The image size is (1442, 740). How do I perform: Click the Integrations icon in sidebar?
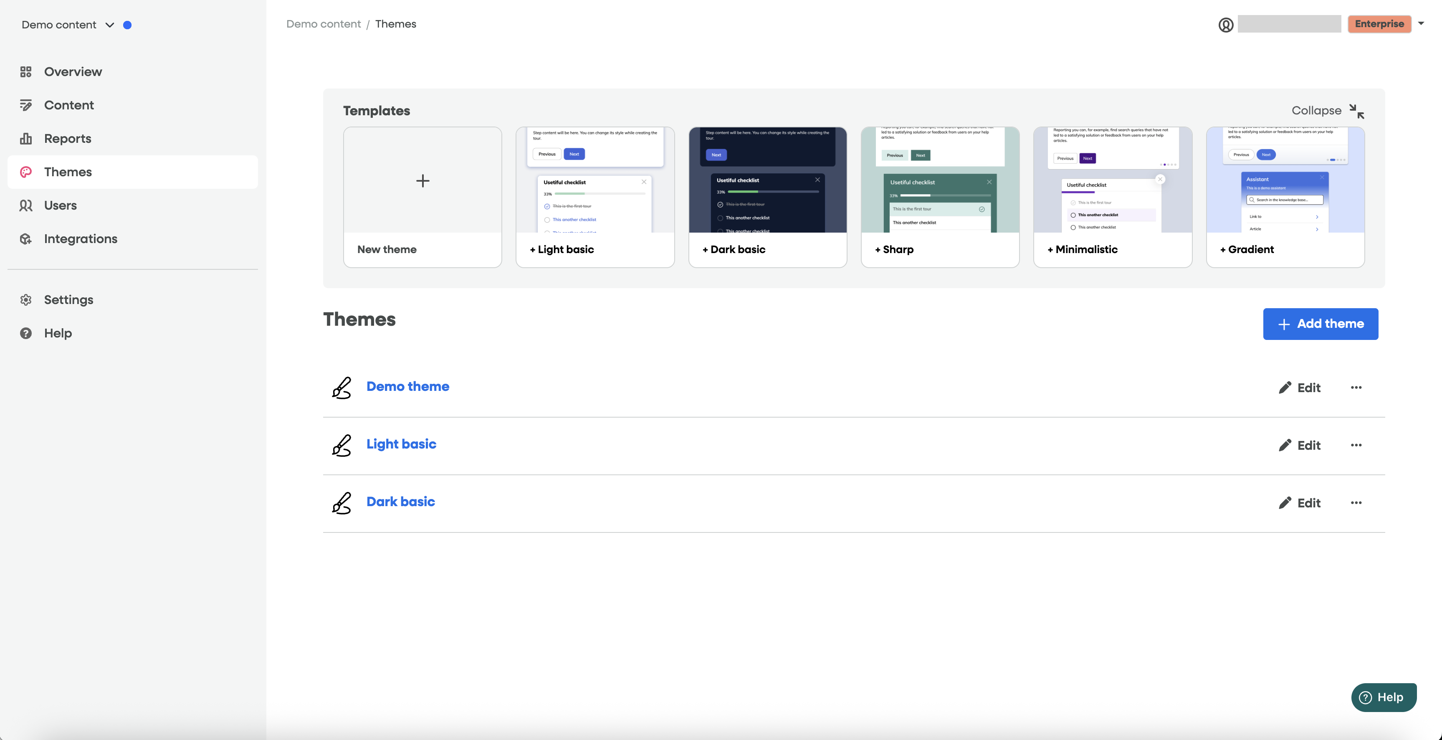coord(26,239)
